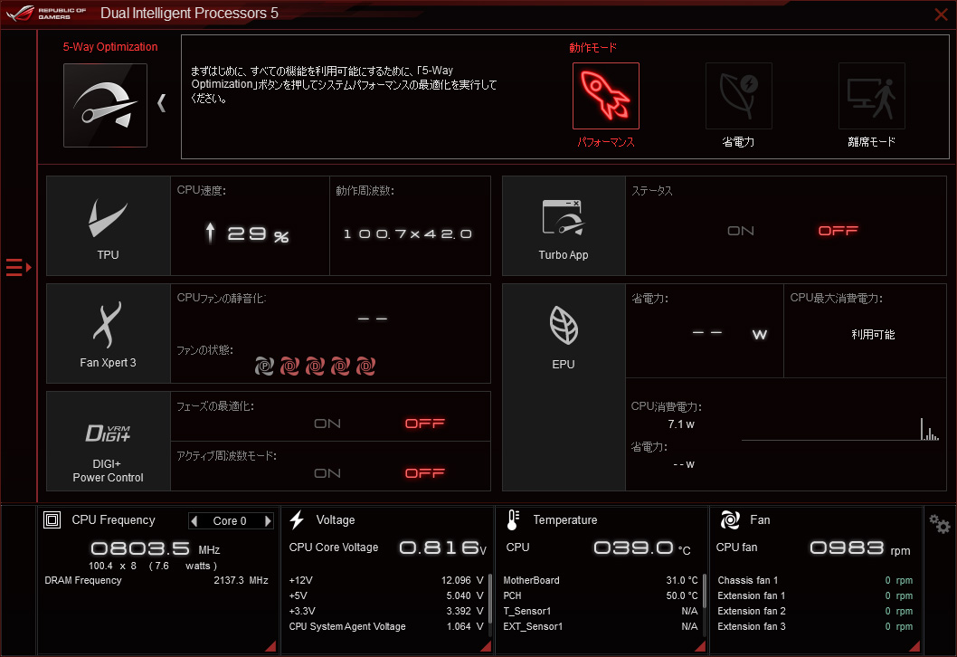The height and width of the screenshot is (657, 957).
Task: Click the CPU power consumption graph
Action: point(839,429)
